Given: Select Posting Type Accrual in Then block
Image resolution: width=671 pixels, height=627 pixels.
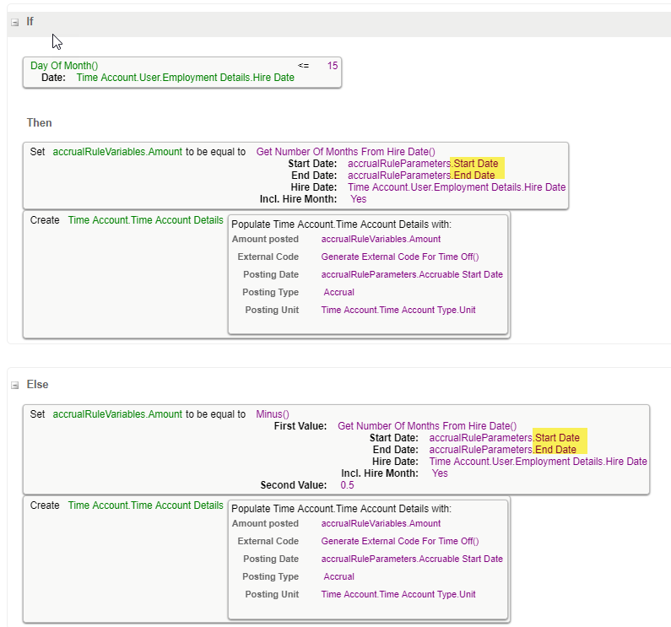Looking at the screenshot, I should (x=339, y=292).
